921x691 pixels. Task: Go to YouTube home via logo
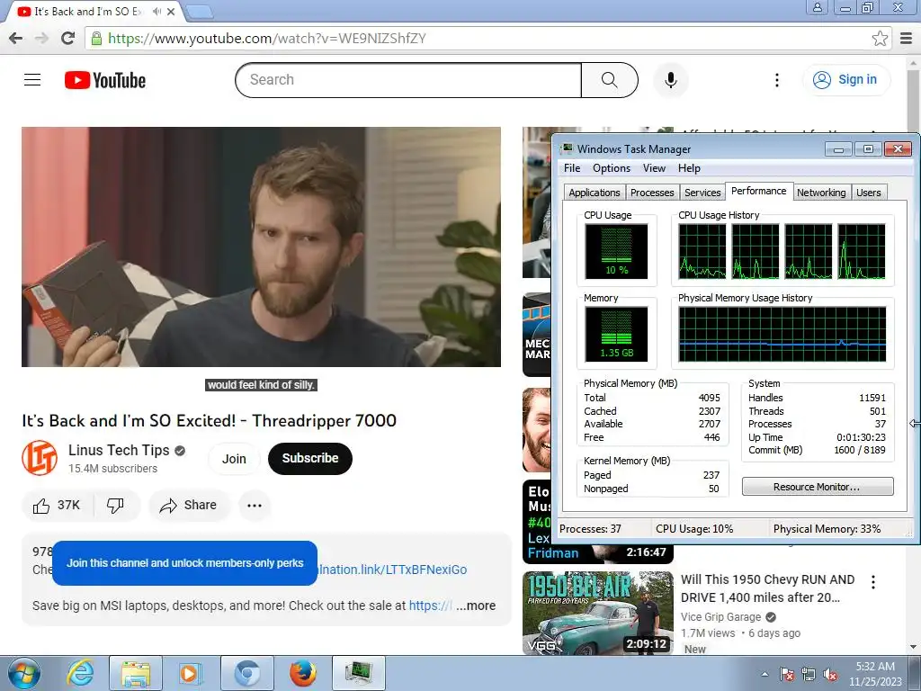[x=105, y=80]
